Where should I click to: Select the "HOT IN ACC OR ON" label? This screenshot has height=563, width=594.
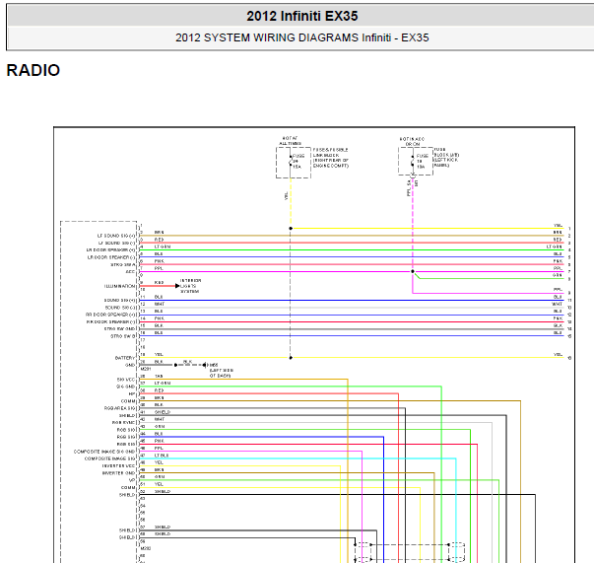point(412,141)
